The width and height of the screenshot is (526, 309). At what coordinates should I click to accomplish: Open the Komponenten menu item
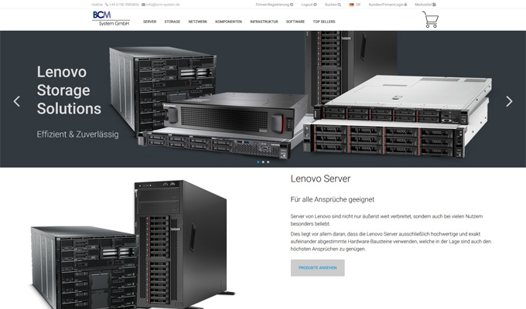[228, 22]
